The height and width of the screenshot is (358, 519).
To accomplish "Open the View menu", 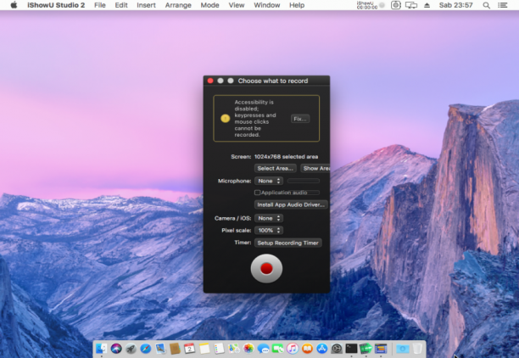I will pyautogui.click(x=237, y=5).
